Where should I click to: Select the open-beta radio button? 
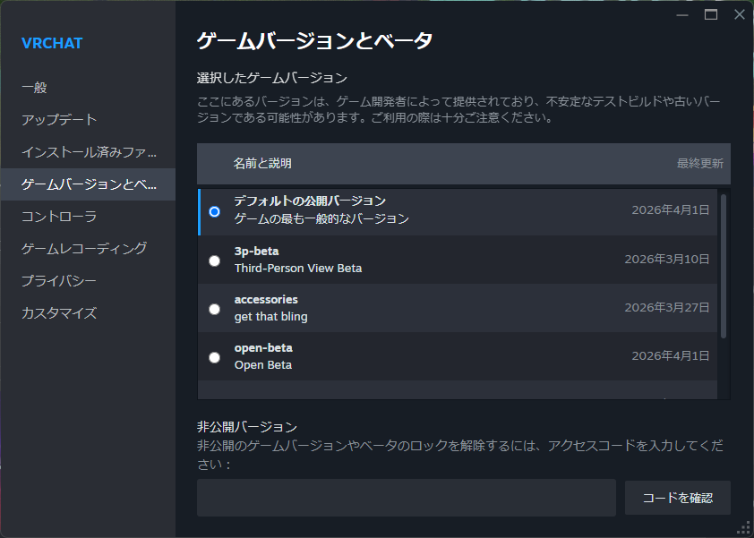coord(214,357)
